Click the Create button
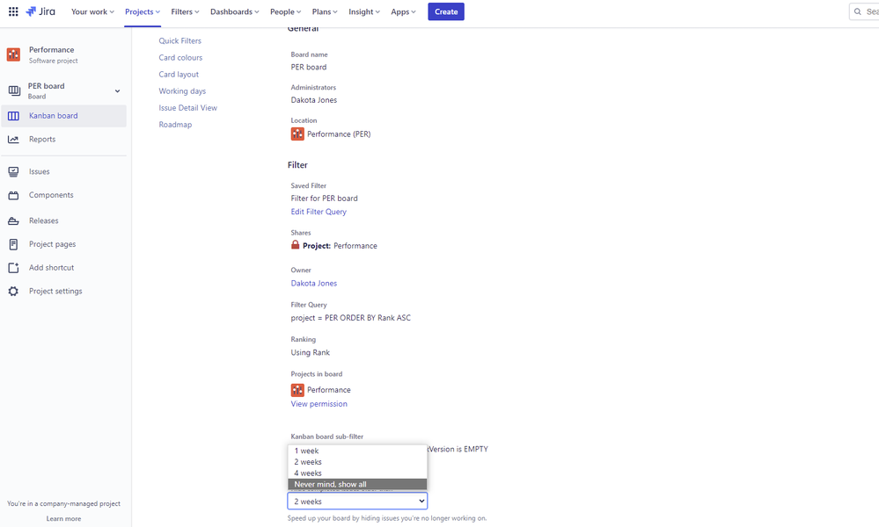The height and width of the screenshot is (527, 879). [446, 11]
